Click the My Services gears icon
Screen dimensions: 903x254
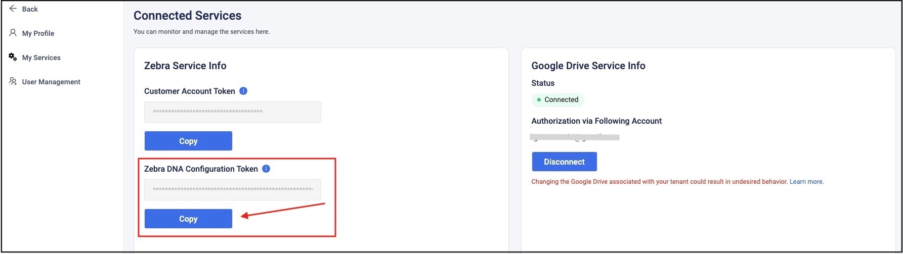pyautogui.click(x=13, y=57)
